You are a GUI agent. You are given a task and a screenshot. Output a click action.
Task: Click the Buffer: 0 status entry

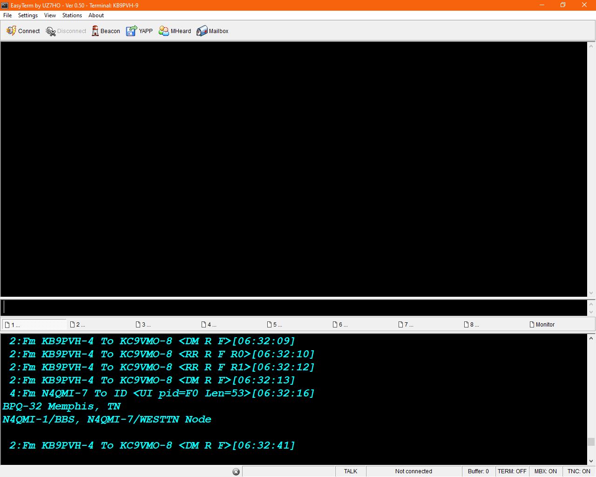[478, 471]
